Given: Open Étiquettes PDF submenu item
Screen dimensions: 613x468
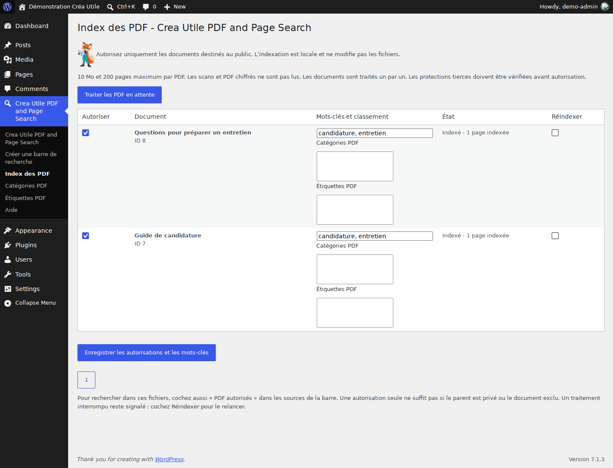Looking at the screenshot, I should click(x=34, y=198).
